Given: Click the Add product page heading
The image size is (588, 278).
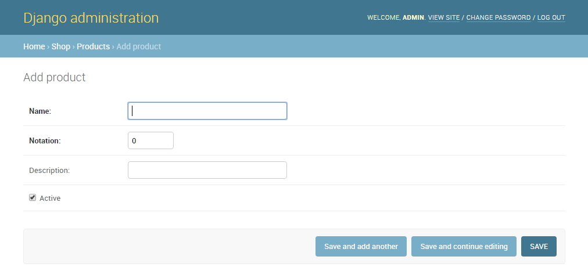Looking at the screenshot, I should (54, 77).
